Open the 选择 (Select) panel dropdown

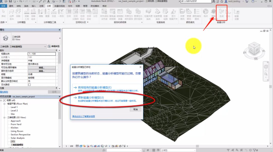pos(4,22)
